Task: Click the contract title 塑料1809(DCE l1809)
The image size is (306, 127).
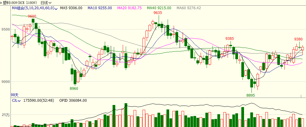Action: click(x=20, y=3)
